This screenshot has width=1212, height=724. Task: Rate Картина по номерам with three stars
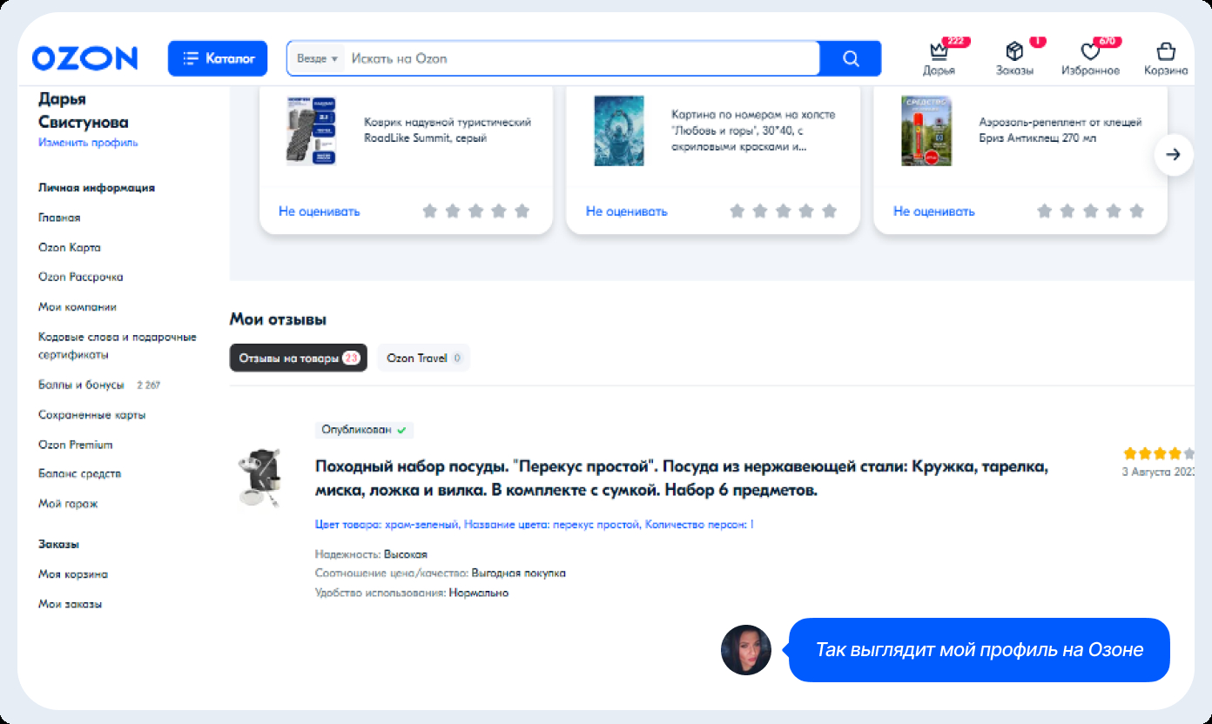point(783,211)
